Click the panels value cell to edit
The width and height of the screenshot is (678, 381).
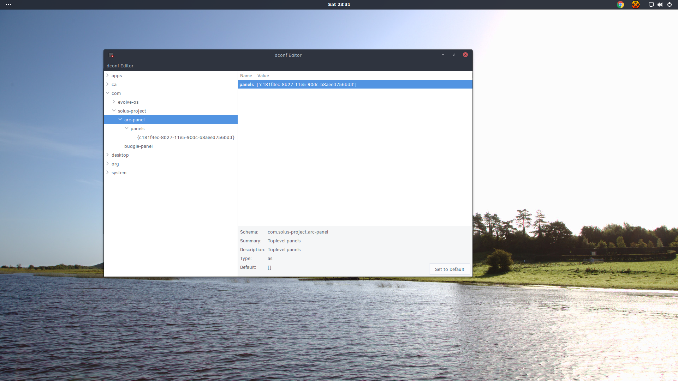[x=307, y=85]
